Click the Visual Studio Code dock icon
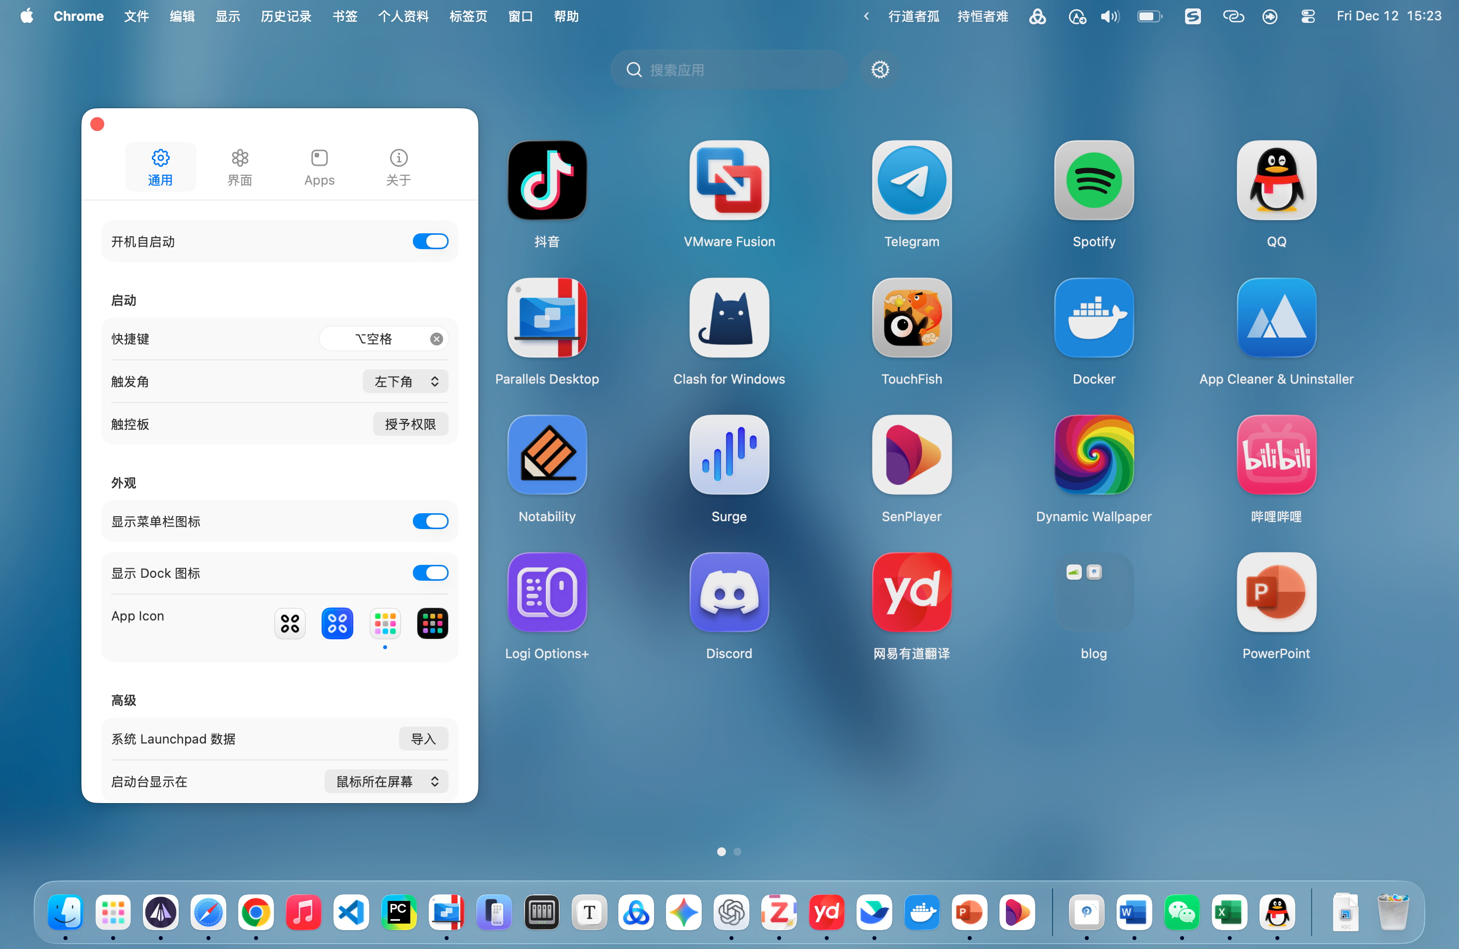The width and height of the screenshot is (1459, 949). pyautogui.click(x=351, y=912)
